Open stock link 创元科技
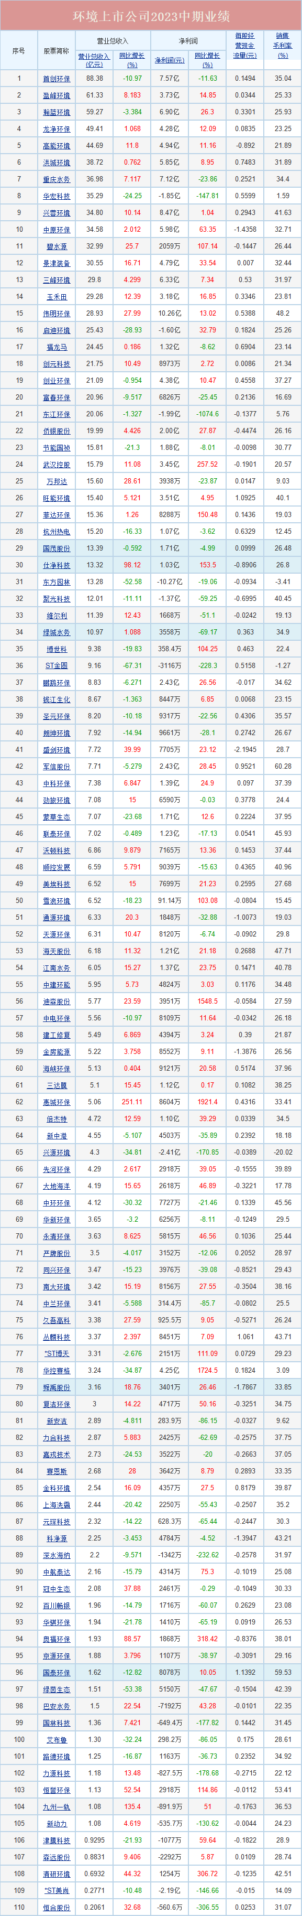Screen dimensions: 302x1916 tap(57, 364)
